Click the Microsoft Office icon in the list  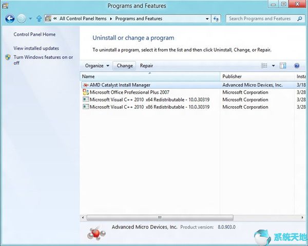tap(86, 92)
